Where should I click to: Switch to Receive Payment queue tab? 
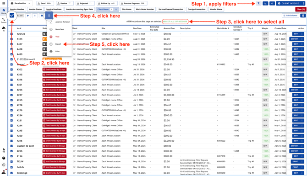tap(133, 3)
